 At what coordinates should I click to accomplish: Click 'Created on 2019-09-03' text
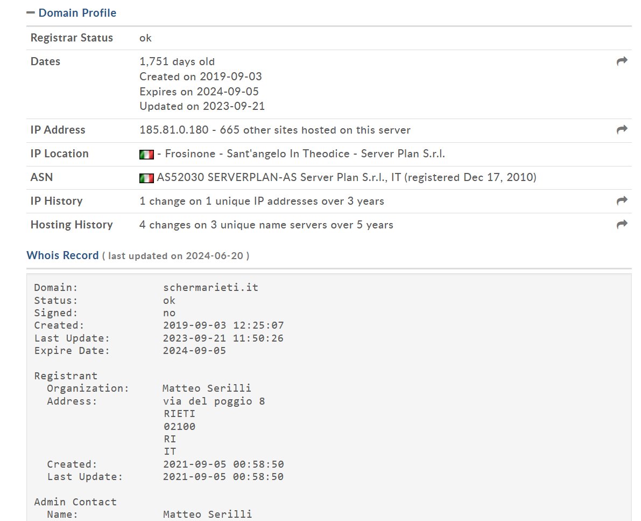(x=201, y=77)
